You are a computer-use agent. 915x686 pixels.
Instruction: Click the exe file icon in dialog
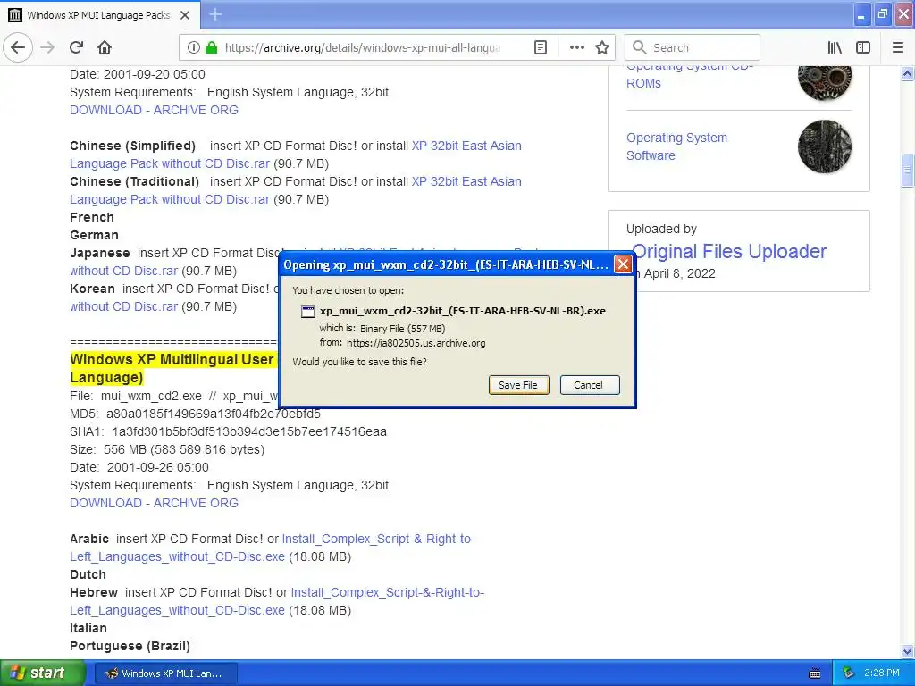pos(307,312)
